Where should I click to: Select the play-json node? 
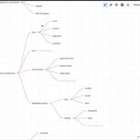(x=57, y=36)
